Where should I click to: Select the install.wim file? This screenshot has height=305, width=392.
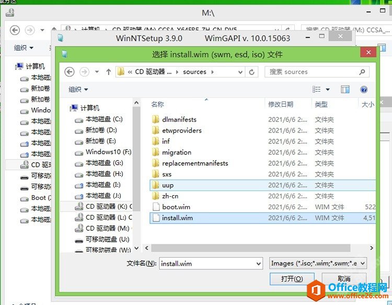(262, 218)
